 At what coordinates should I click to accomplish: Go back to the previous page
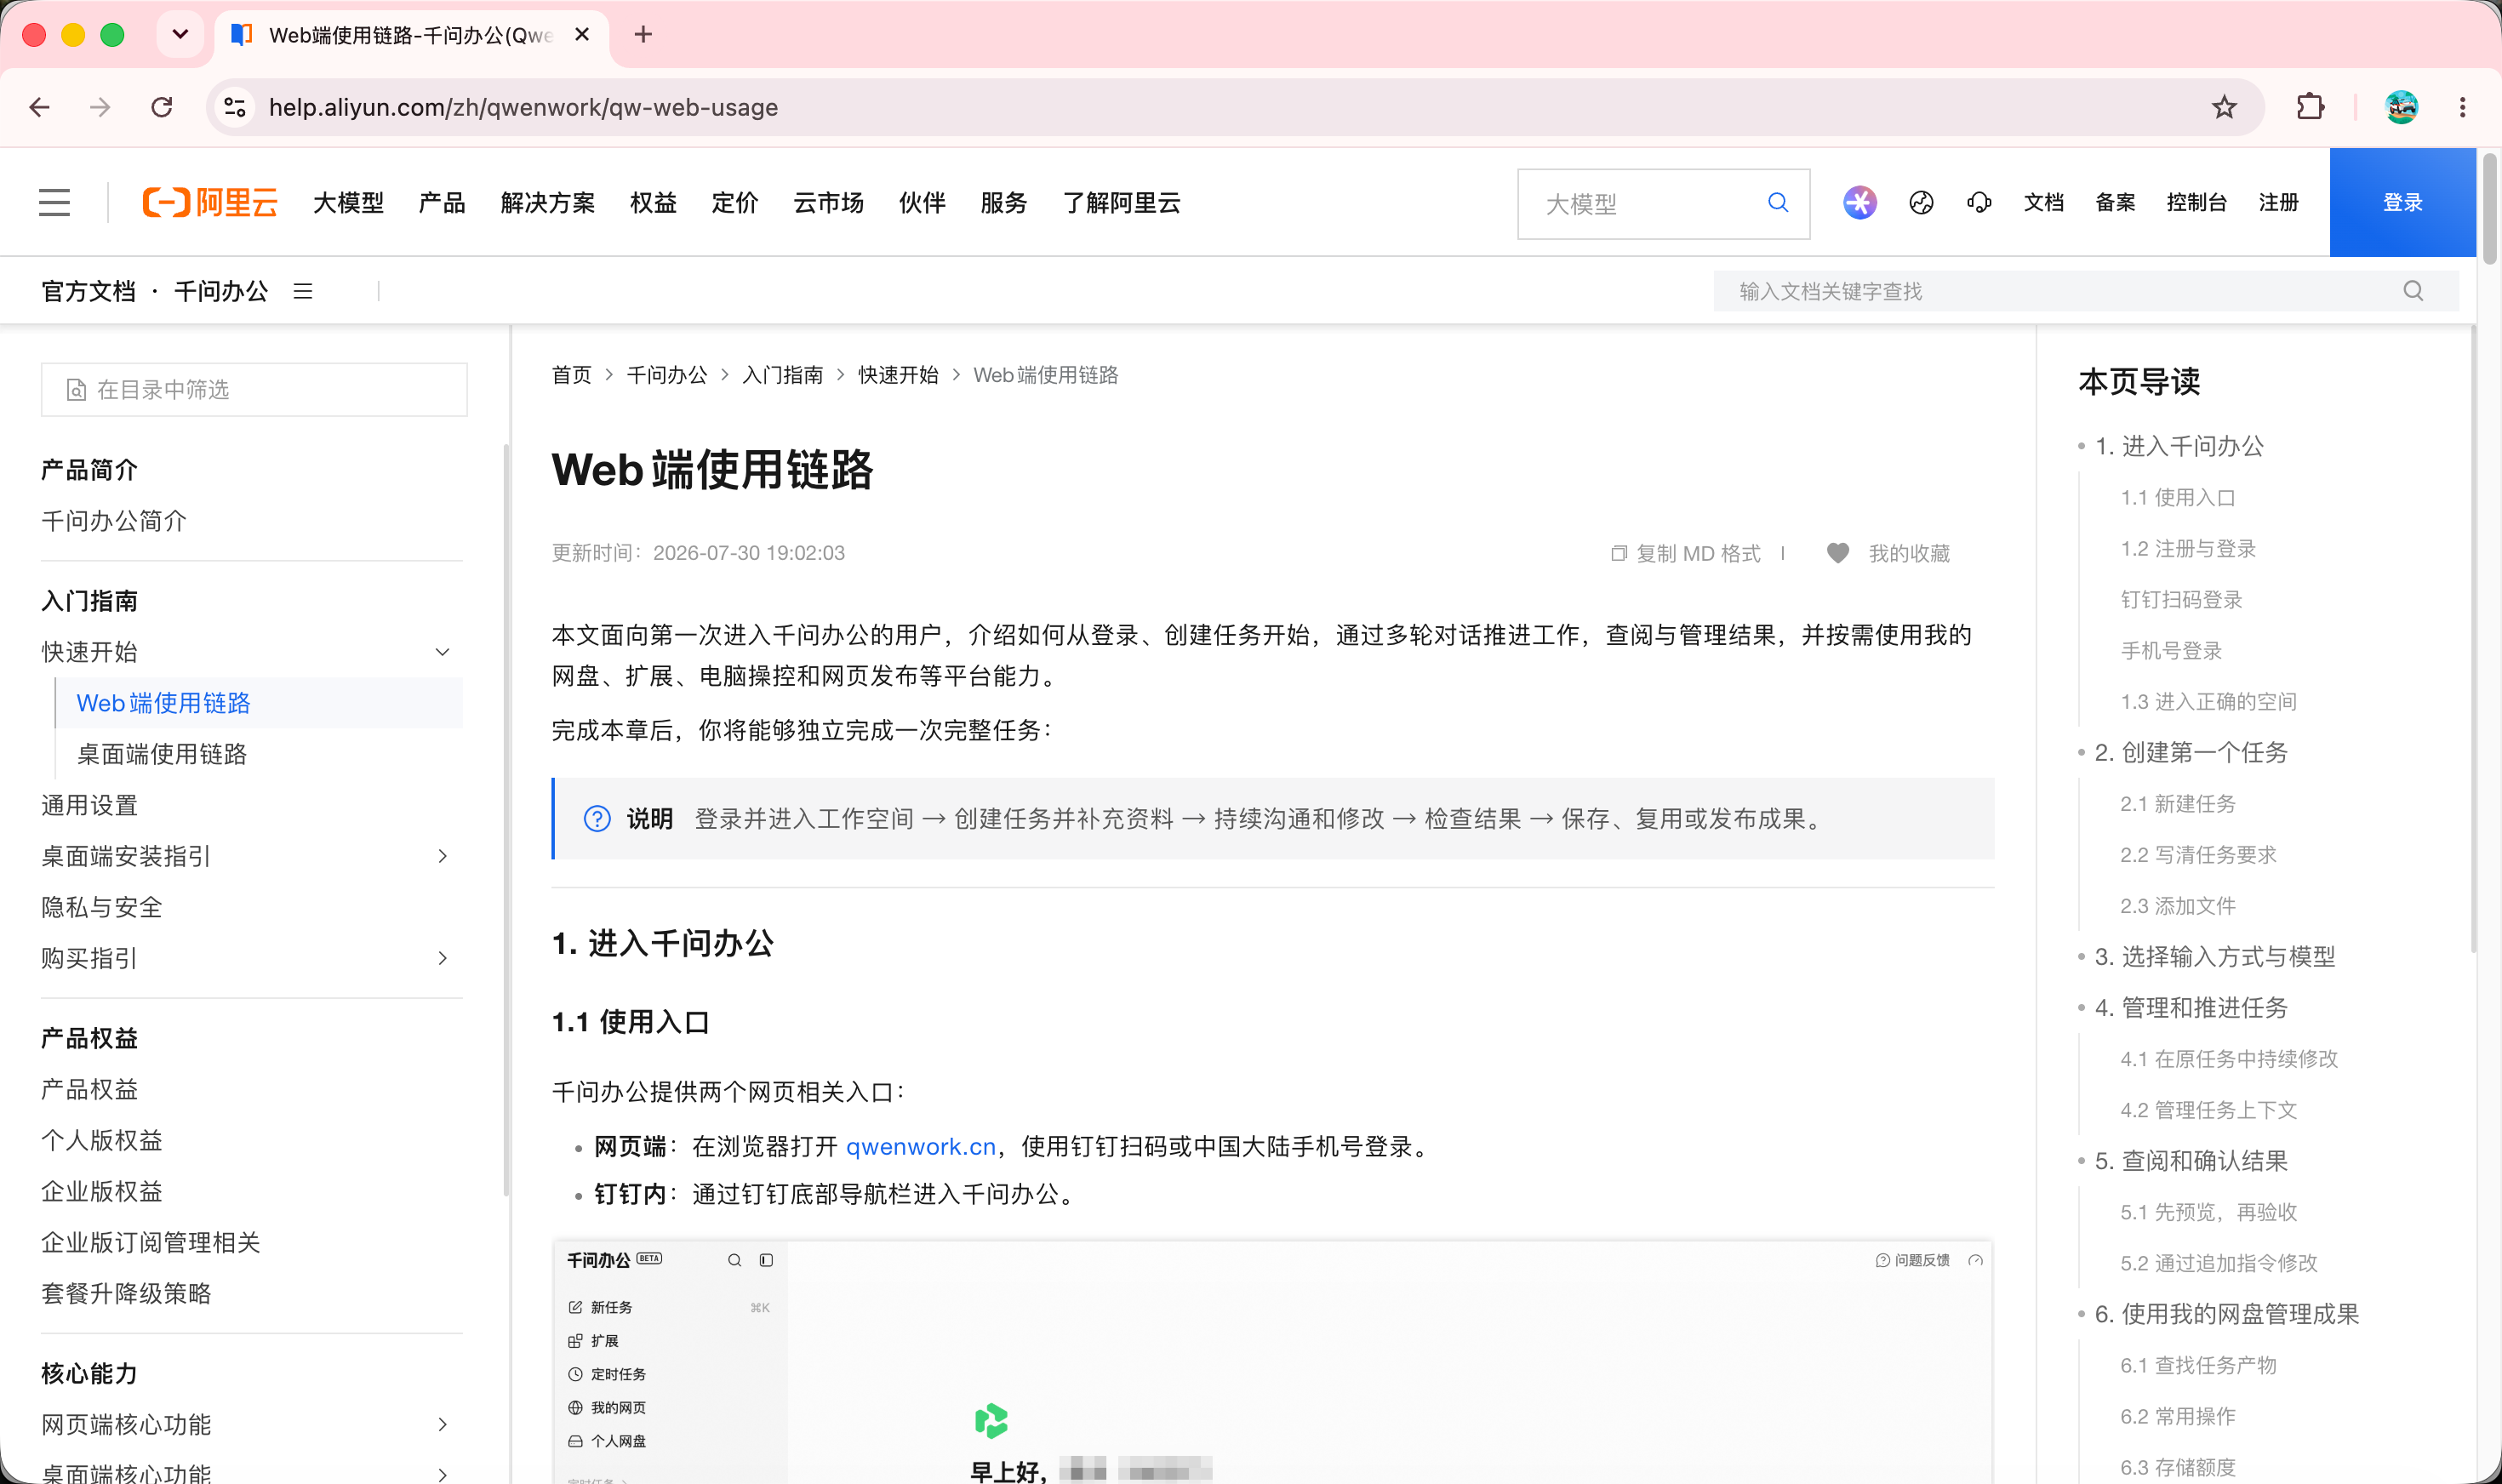click(40, 107)
